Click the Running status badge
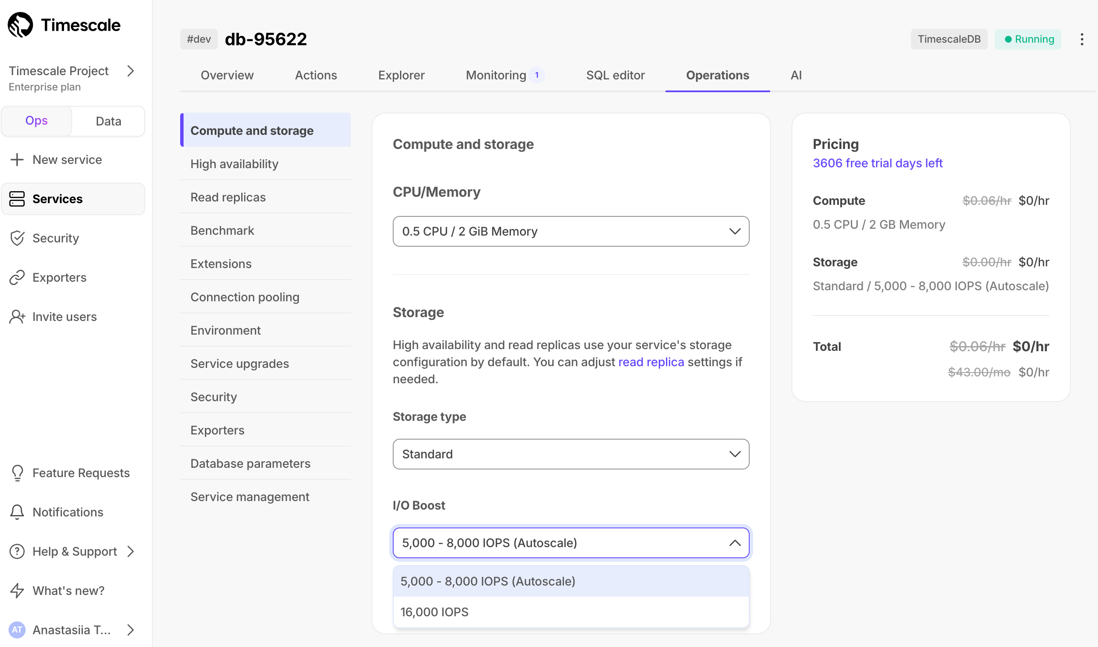 pos(1028,39)
